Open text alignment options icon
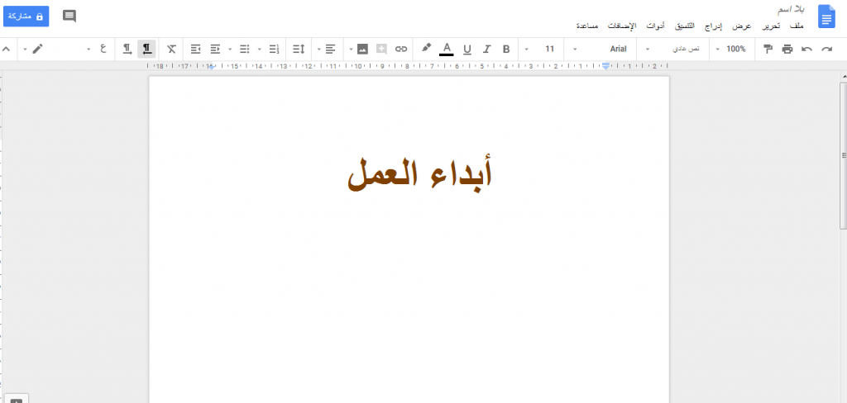Viewport: 847px width, 403px height. click(331, 49)
